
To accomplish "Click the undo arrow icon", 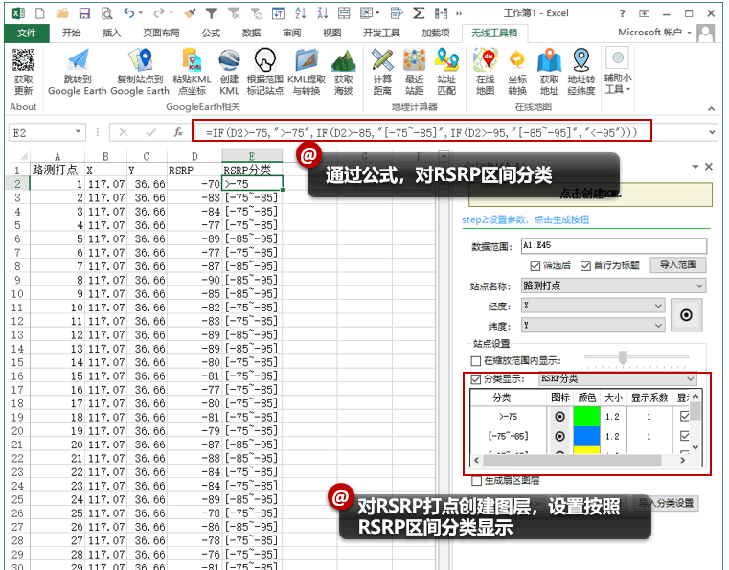I will tap(128, 13).
